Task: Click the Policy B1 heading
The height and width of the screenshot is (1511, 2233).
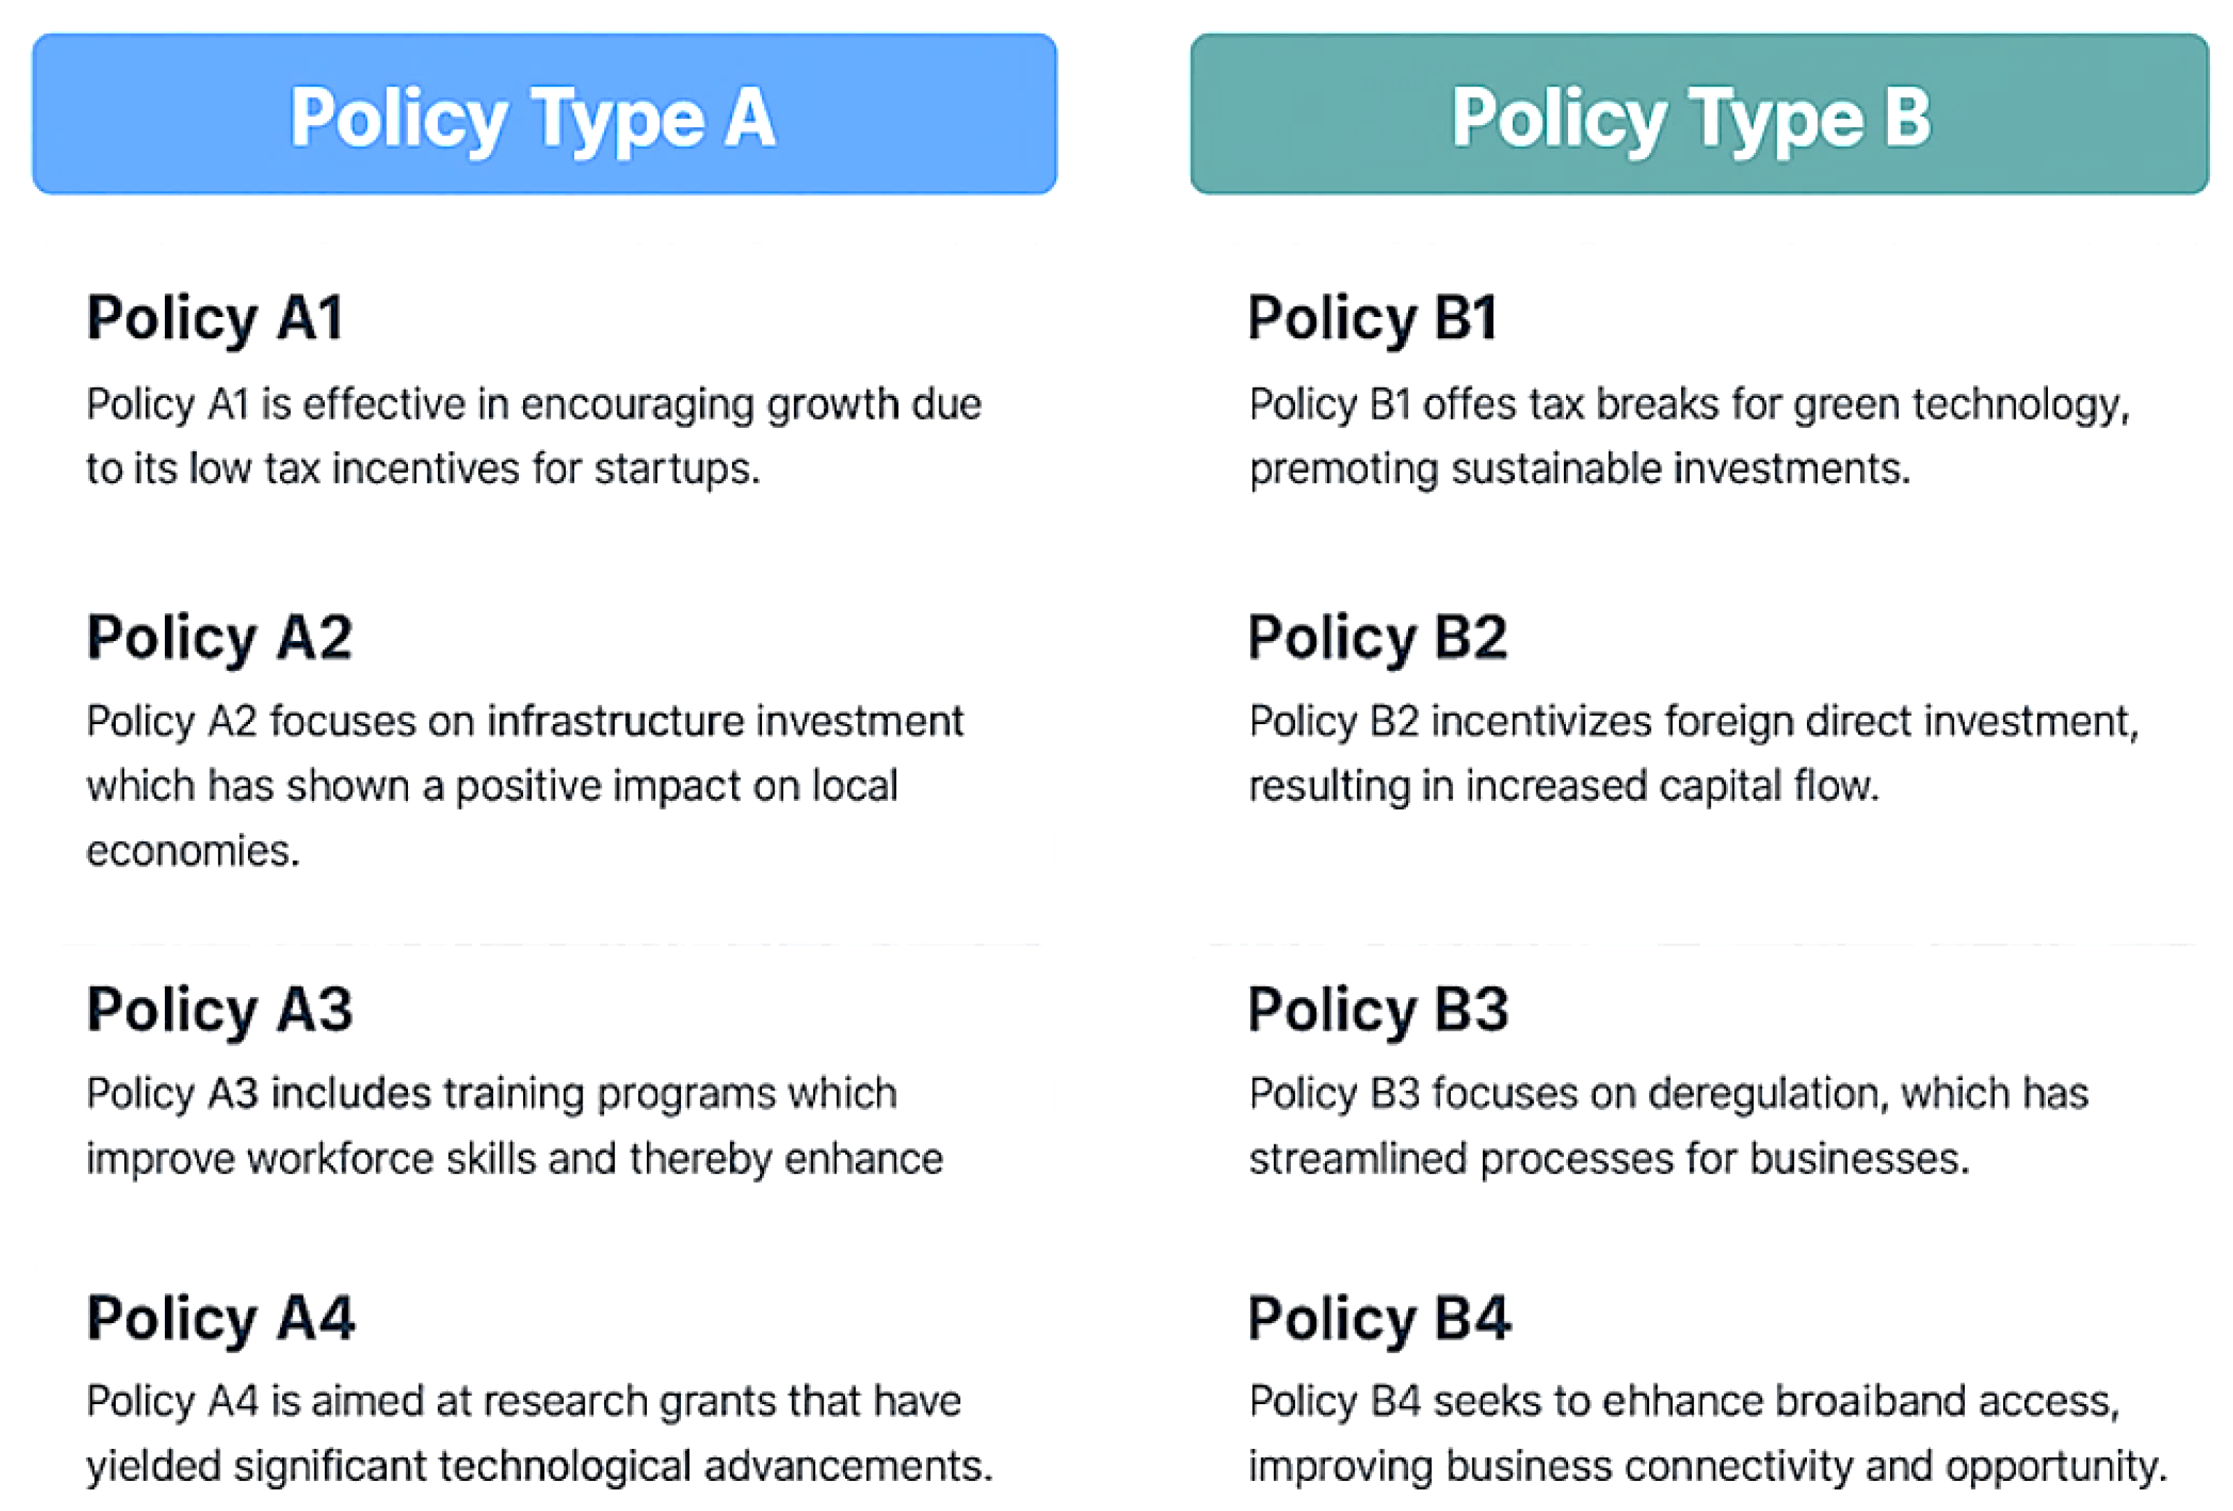Action: click(1373, 318)
